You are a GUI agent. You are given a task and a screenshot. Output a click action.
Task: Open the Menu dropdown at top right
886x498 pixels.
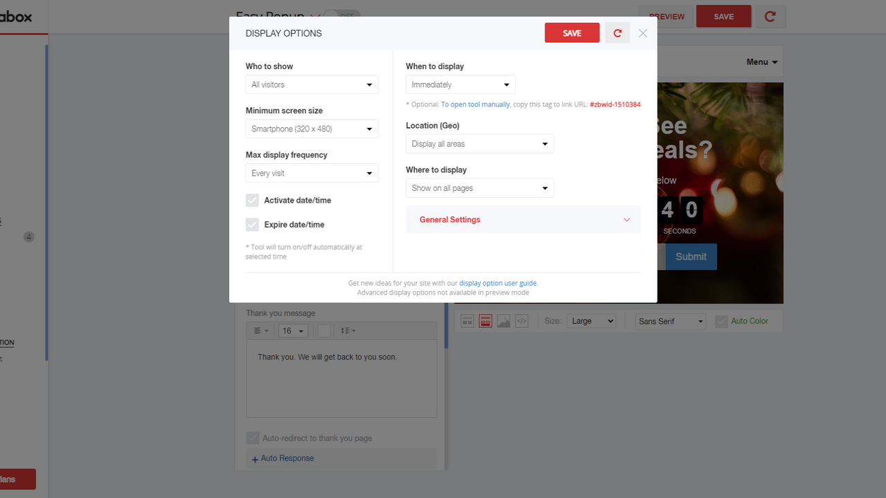760,62
